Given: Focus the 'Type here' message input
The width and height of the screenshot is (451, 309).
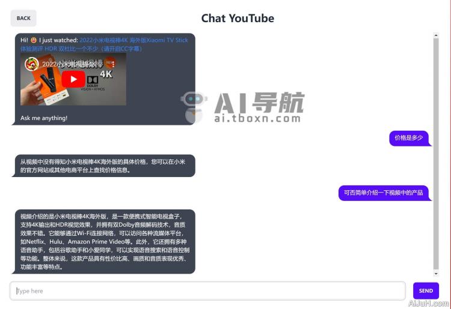Looking at the screenshot, I should coord(207,291).
